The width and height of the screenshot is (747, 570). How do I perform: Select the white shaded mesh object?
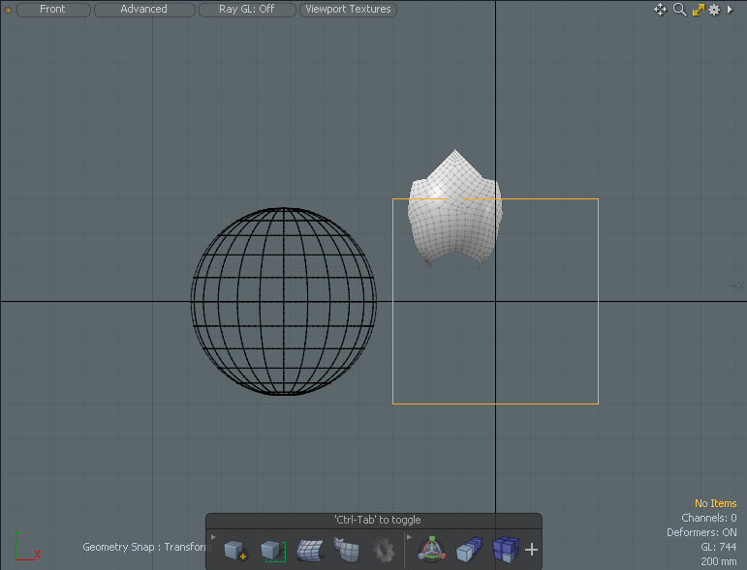455,209
